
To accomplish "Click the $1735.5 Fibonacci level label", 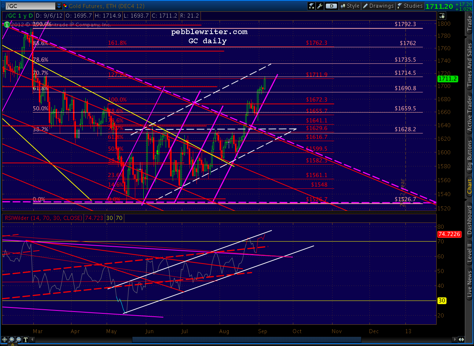I will click(405, 60).
